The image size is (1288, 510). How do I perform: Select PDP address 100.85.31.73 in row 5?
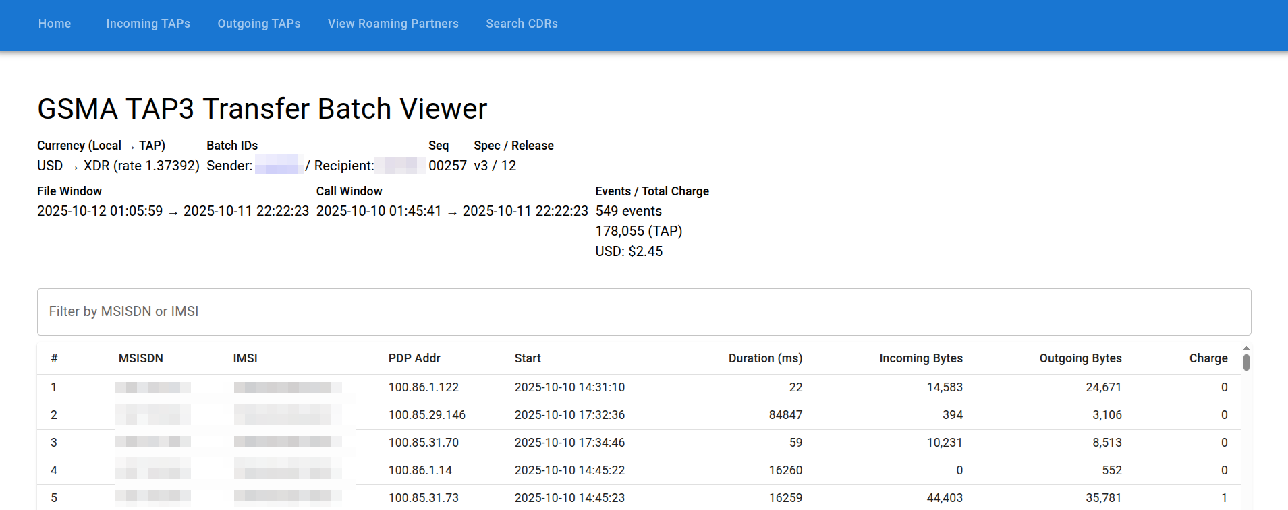click(423, 498)
